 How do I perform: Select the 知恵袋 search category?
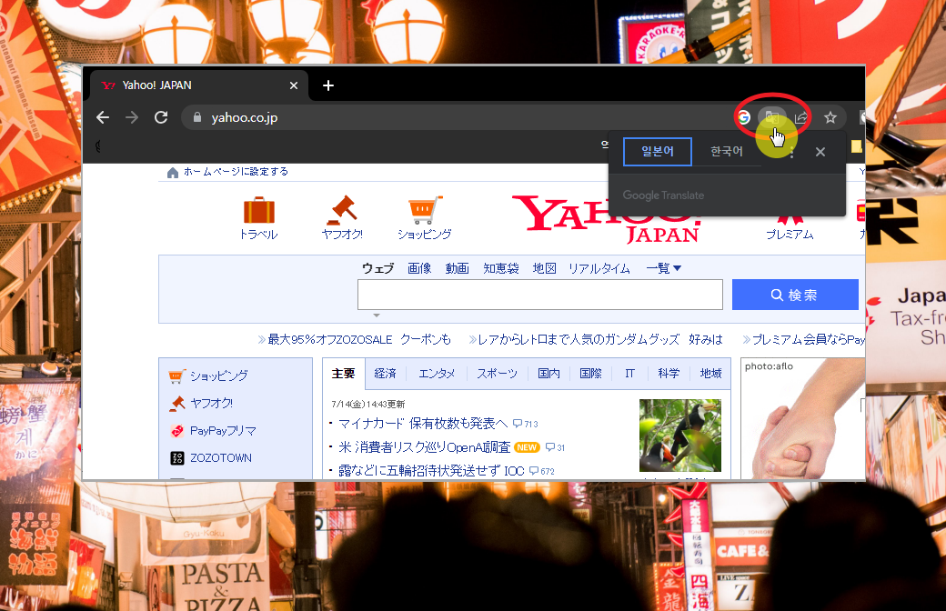[501, 268]
